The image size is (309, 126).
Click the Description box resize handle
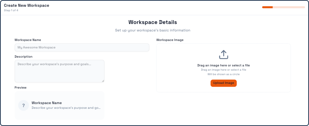pos(103,81)
